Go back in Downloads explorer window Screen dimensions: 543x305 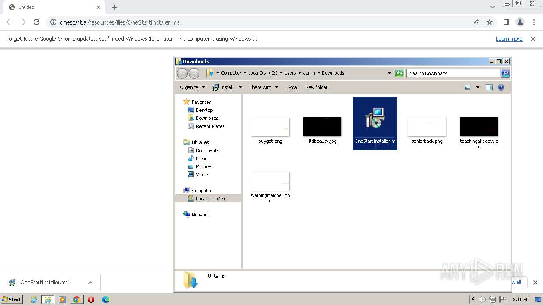tap(182, 73)
